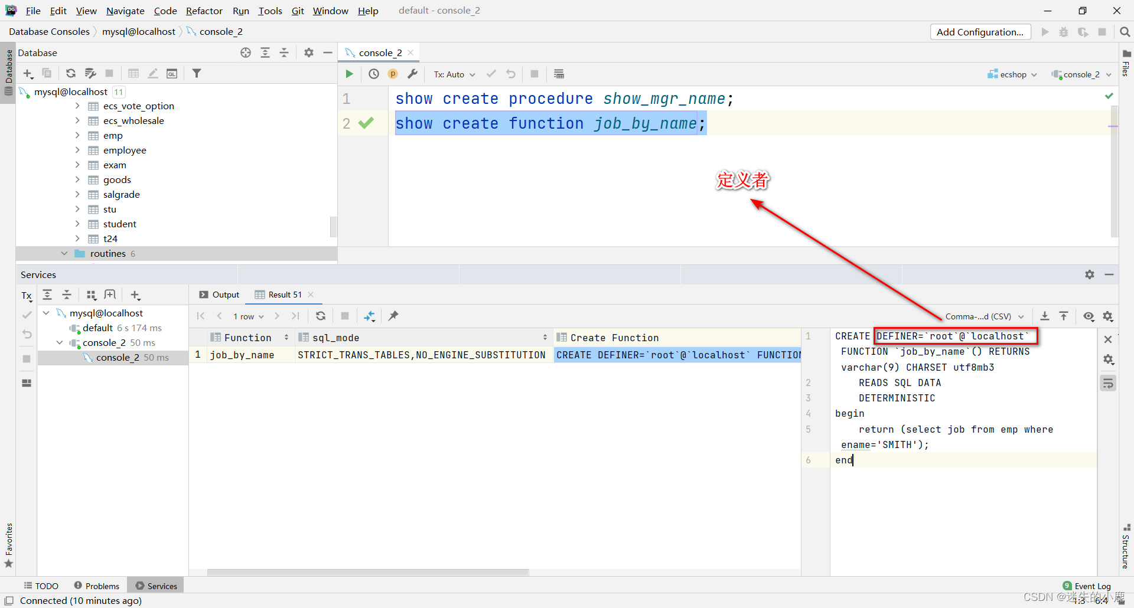
Task: Export data download icon
Action: (1045, 316)
